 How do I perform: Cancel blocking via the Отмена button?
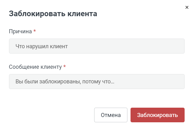[x=111, y=115]
